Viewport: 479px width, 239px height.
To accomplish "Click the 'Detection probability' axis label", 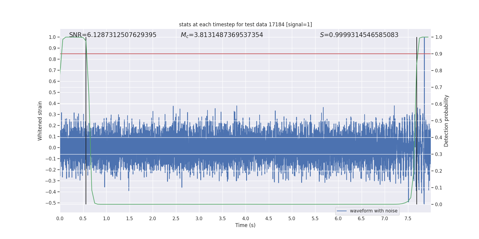I will tap(446, 121).
